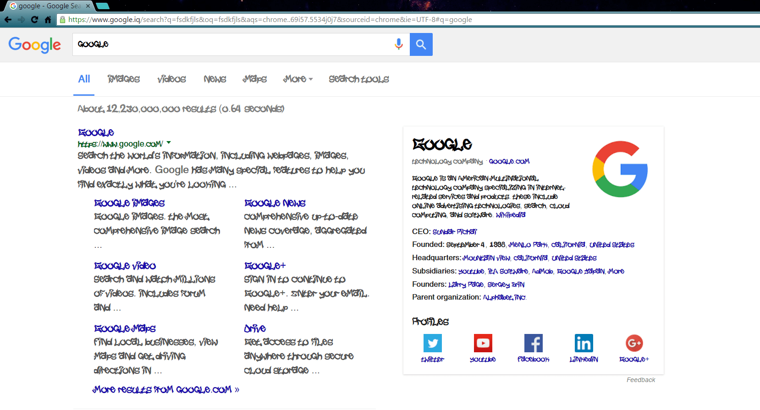Click CEO Sundar Pichai link
The image size is (760, 410).
click(x=455, y=232)
